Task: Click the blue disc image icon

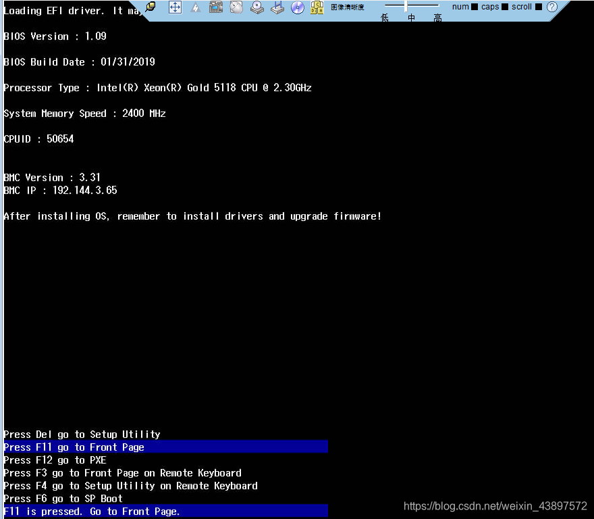Action: pos(298,7)
